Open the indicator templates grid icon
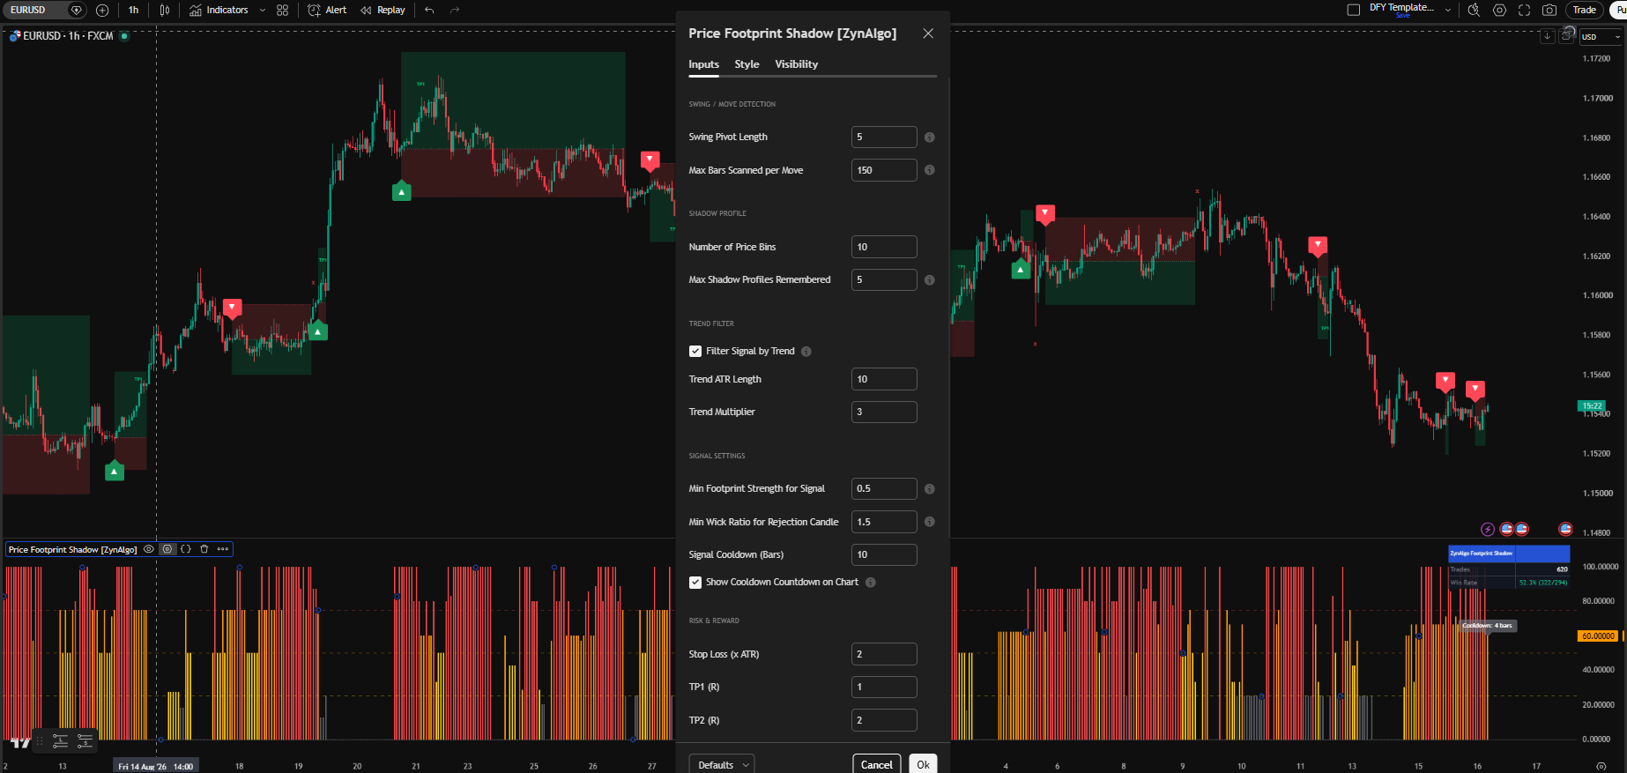The height and width of the screenshot is (773, 1627). coord(282,10)
